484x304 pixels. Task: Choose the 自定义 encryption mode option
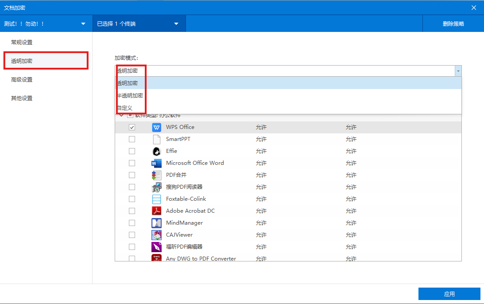[x=125, y=108]
